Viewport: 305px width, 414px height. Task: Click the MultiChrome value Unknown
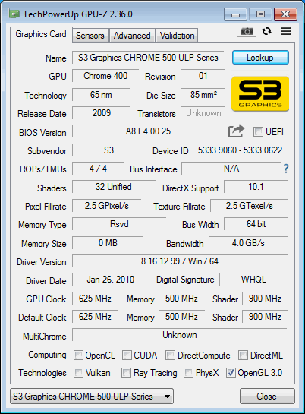180,335
